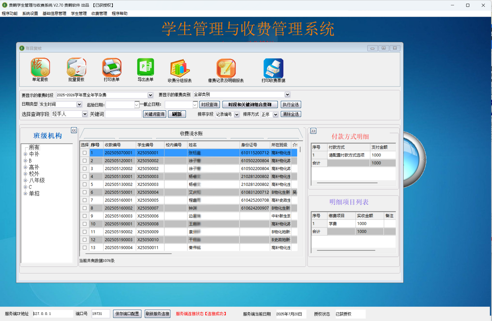Check the checkbox on row 1
This screenshot has width=492, height=321.
[x=84, y=153]
